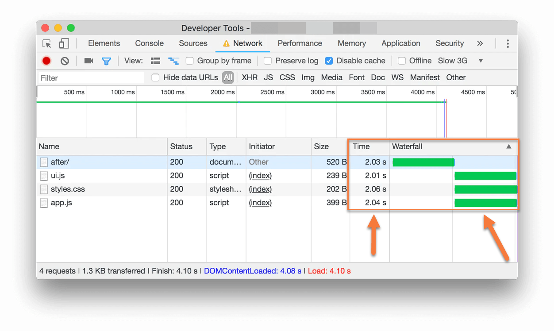Check the Hide data URLs checkbox
The height and width of the screenshot is (331, 554).
click(x=155, y=77)
